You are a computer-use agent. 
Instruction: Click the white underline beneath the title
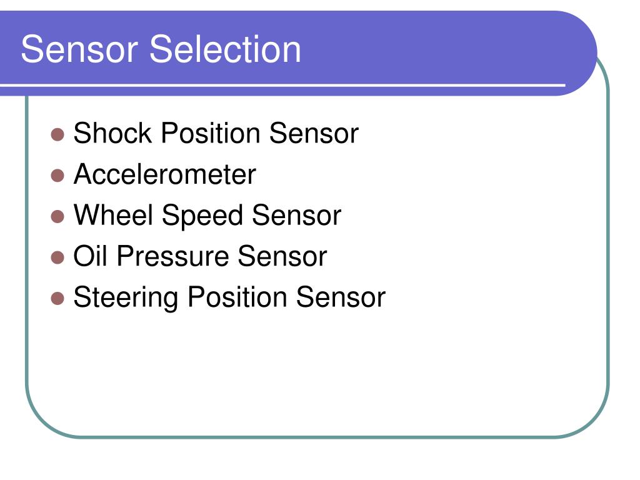coord(282,85)
